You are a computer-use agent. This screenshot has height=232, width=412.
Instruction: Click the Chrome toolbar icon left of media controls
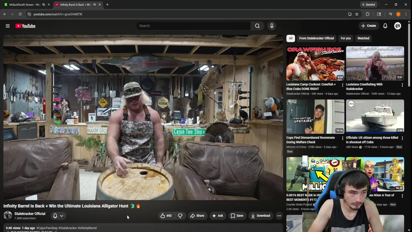(379, 14)
